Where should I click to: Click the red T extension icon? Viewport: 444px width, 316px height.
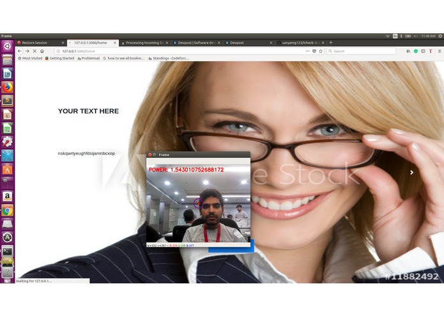point(431,51)
